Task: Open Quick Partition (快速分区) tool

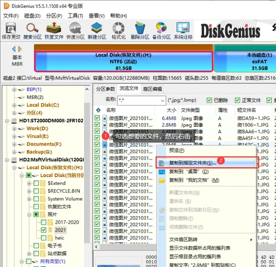Action: (75, 31)
